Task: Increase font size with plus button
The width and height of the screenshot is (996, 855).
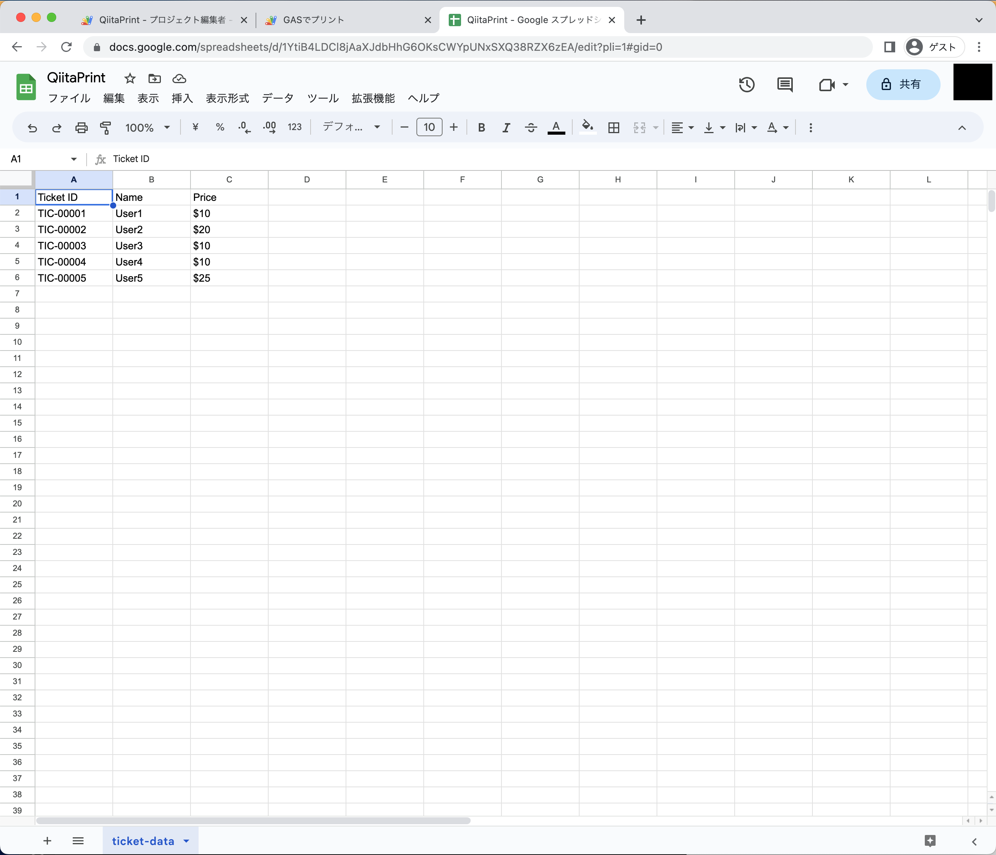Action: click(x=453, y=127)
